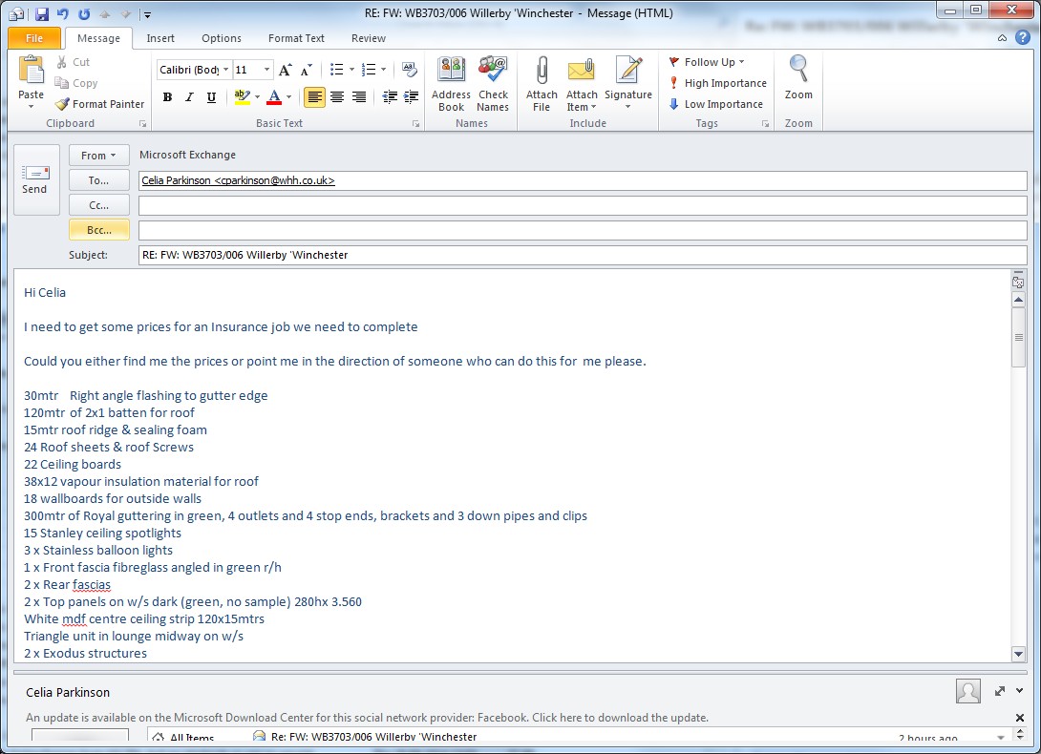Screen dimensions: 1041x754
Task: Open the font name dropdown
Action: point(225,70)
